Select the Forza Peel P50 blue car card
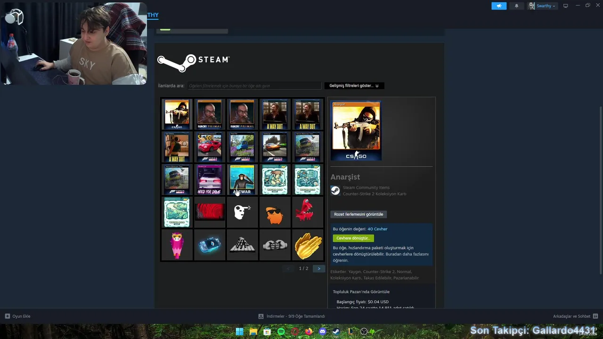 tap(242, 147)
